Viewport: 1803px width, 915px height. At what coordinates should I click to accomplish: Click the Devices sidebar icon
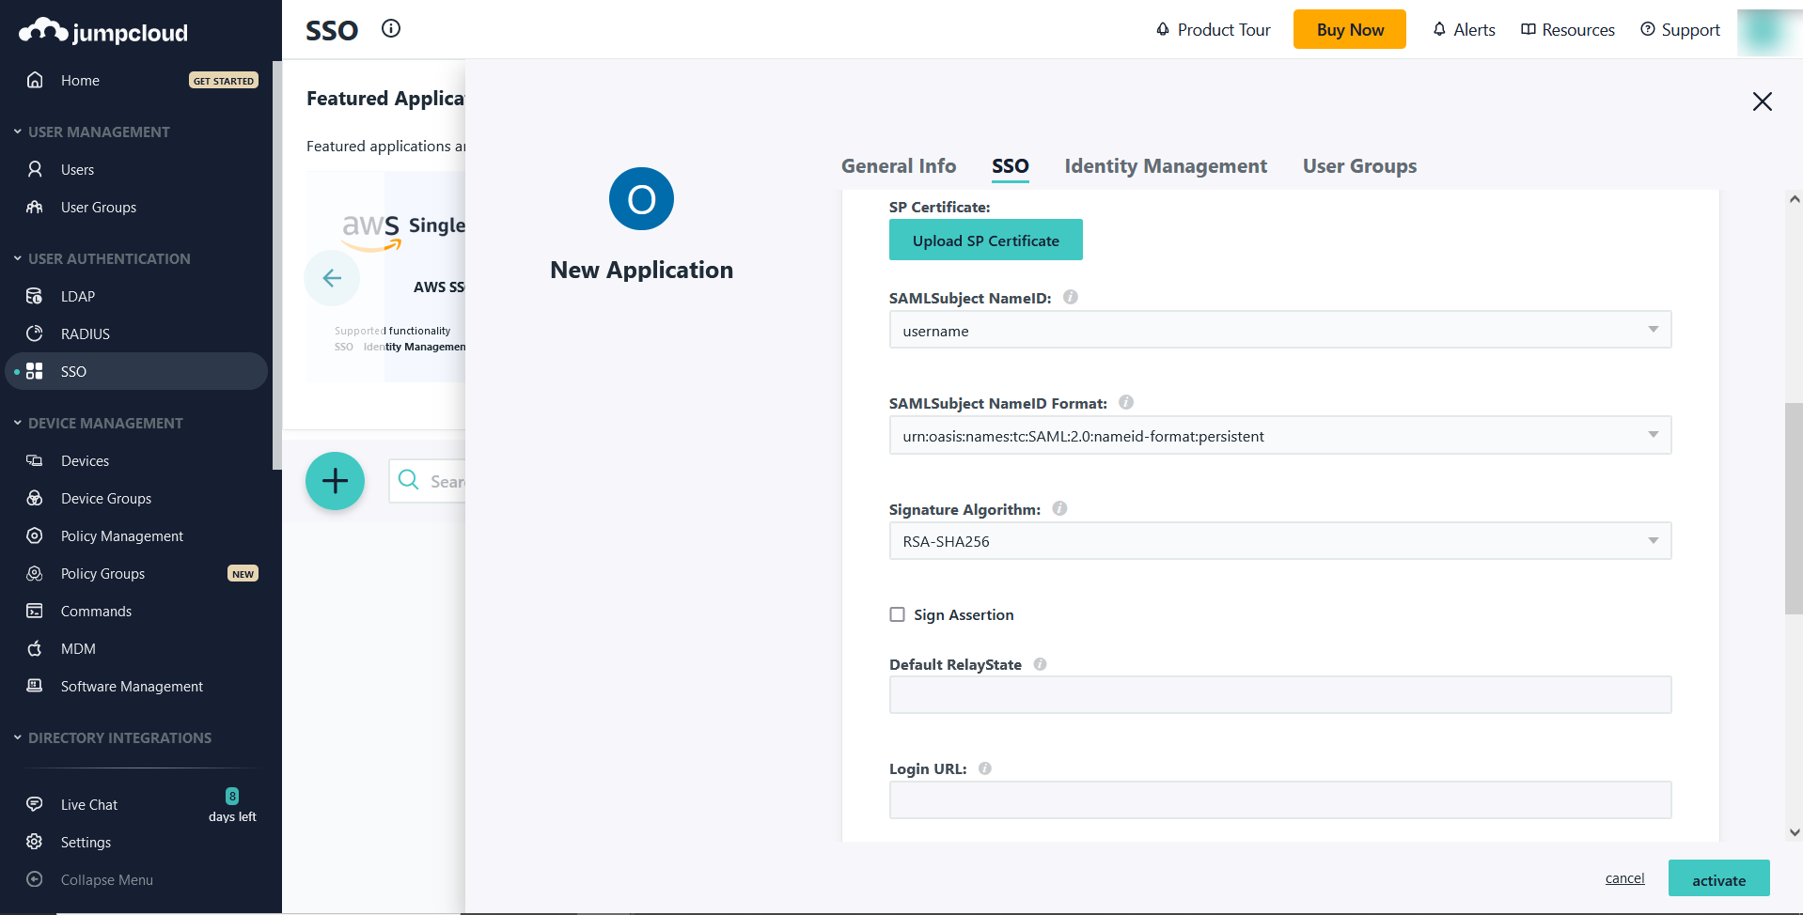[x=34, y=460]
